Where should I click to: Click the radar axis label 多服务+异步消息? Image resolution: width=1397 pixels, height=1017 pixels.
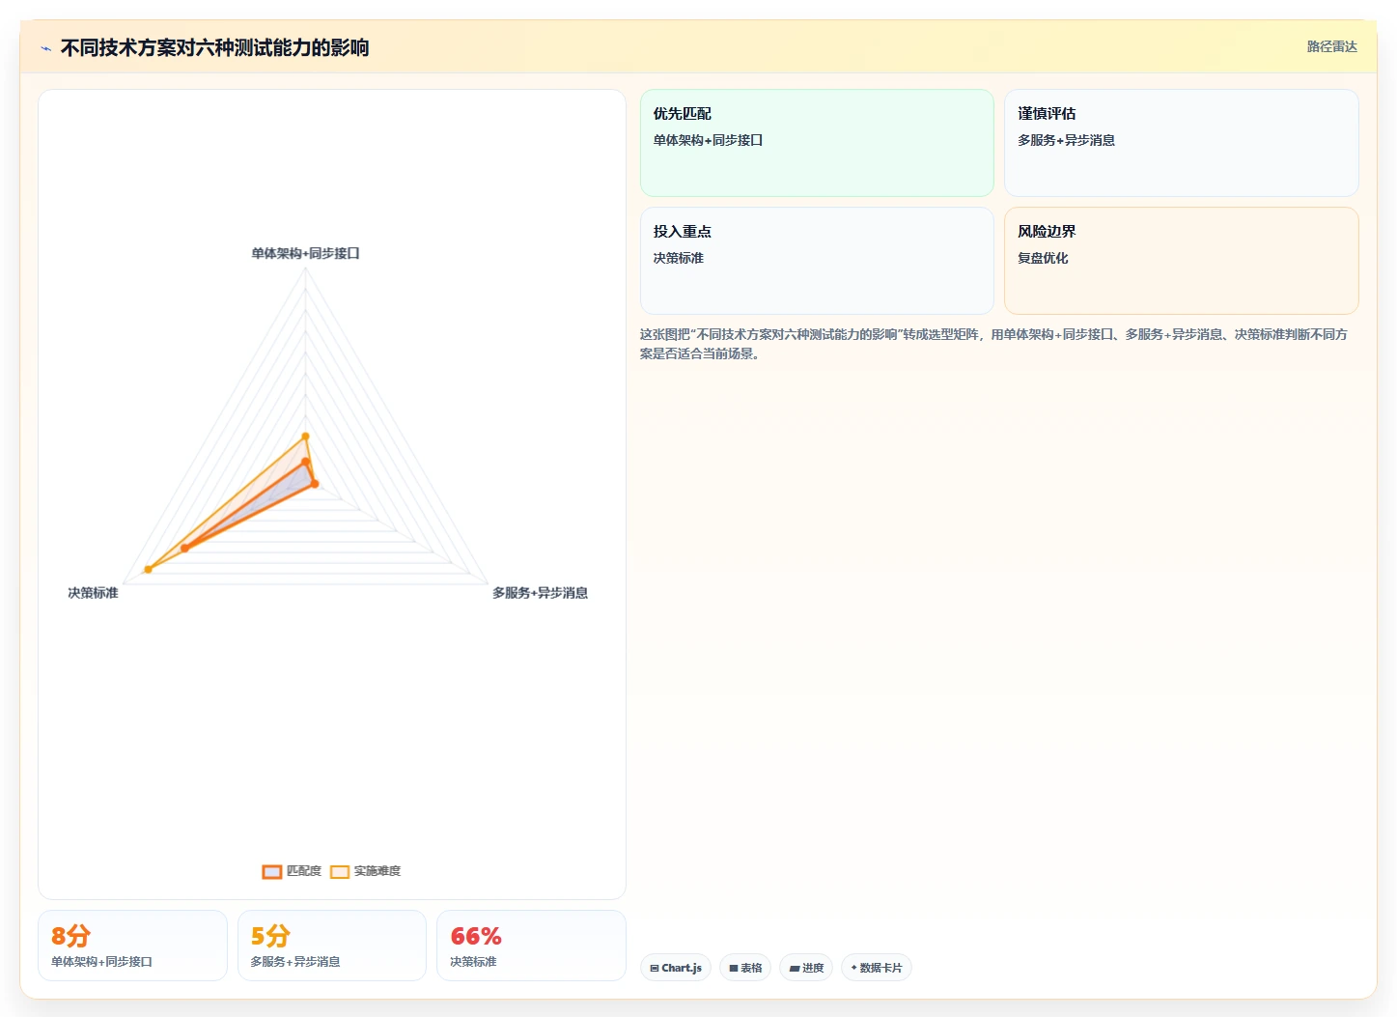click(x=540, y=593)
